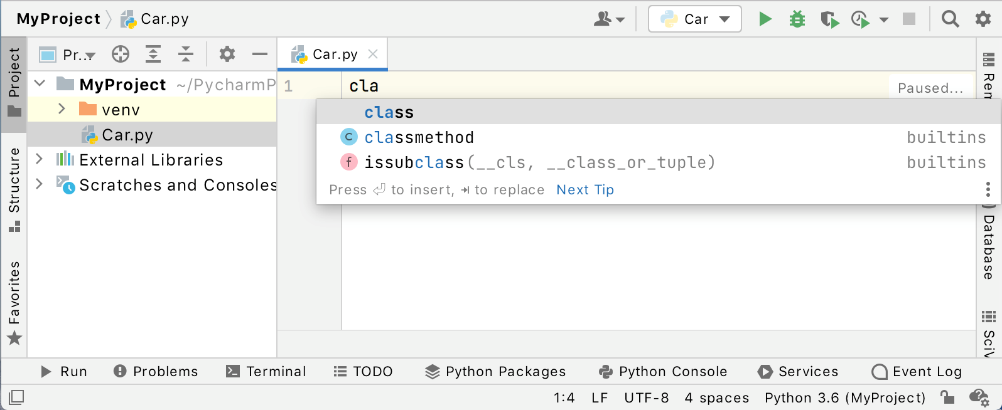Image resolution: width=1002 pixels, height=410 pixels.
Task: Collapse all items in the Project panel
Action: (186, 55)
